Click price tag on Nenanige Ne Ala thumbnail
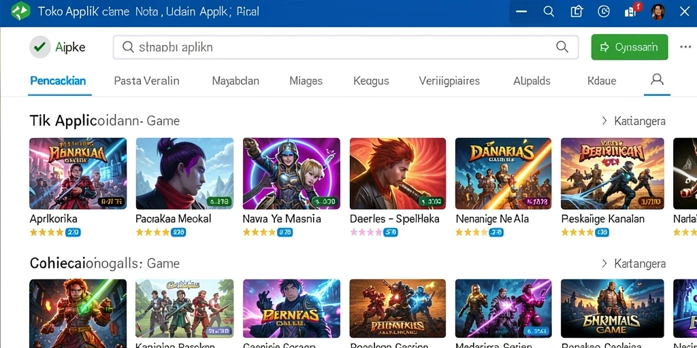 pyautogui.click(x=536, y=202)
